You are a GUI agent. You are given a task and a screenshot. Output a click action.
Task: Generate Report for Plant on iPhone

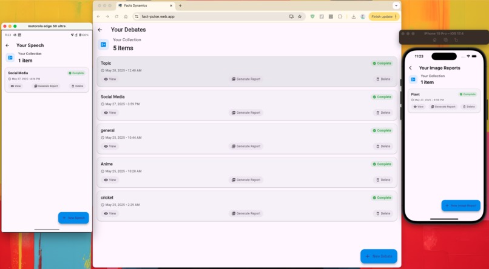coord(443,107)
